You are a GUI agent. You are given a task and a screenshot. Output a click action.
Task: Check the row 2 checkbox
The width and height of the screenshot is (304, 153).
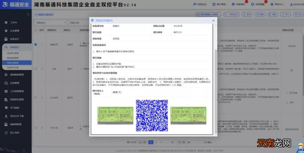click(x=36, y=69)
